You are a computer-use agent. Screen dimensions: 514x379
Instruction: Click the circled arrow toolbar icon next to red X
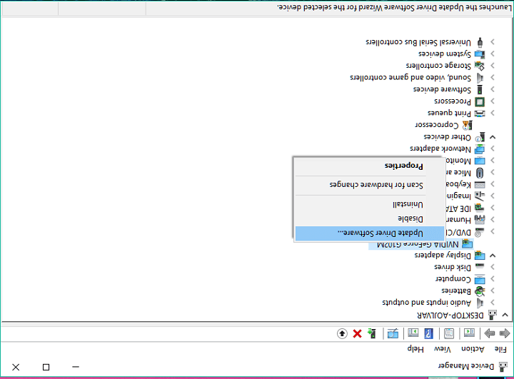tap(342, 334)
